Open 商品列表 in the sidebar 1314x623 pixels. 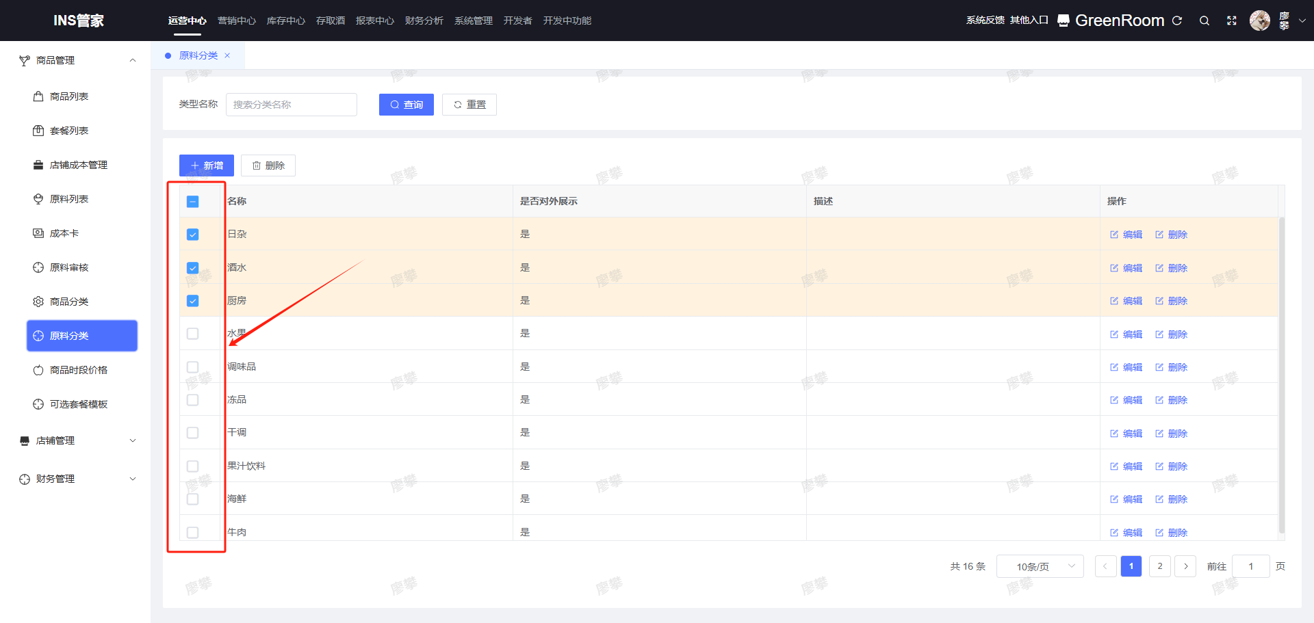pyautogui.click(x=69, y=96)
